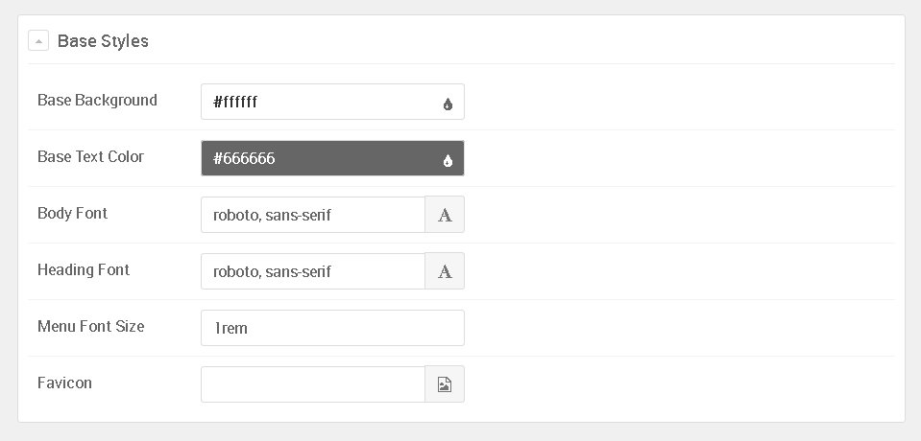Click the Base Background #ffffff field
The height and width of the screenshot is (441, 921).
(317, 102)
